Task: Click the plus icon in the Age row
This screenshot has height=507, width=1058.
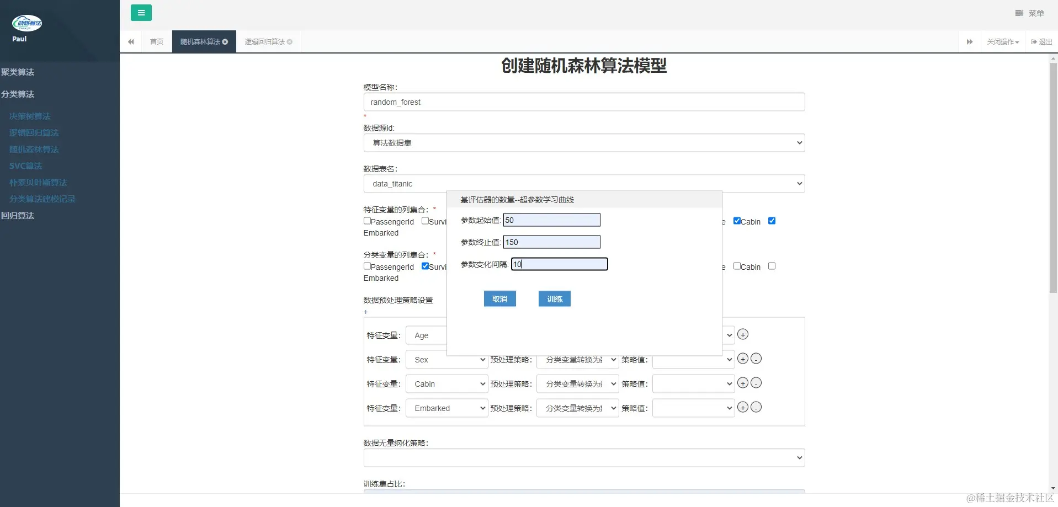Action: [743, 334]
